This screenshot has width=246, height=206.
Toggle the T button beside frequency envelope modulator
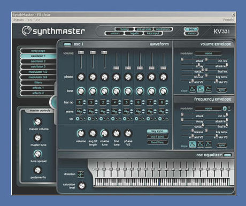[229, 108]
